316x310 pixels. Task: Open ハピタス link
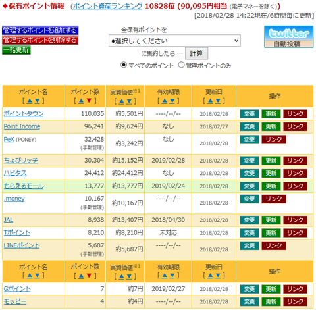[x=15, y=173]
